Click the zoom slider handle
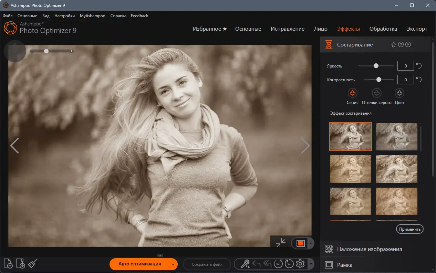This screenshot has height=273, width=436. [x=46, y=51]
